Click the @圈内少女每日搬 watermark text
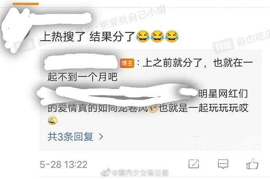The height and width of the screenshot is (179, 270). coord(140,173)
